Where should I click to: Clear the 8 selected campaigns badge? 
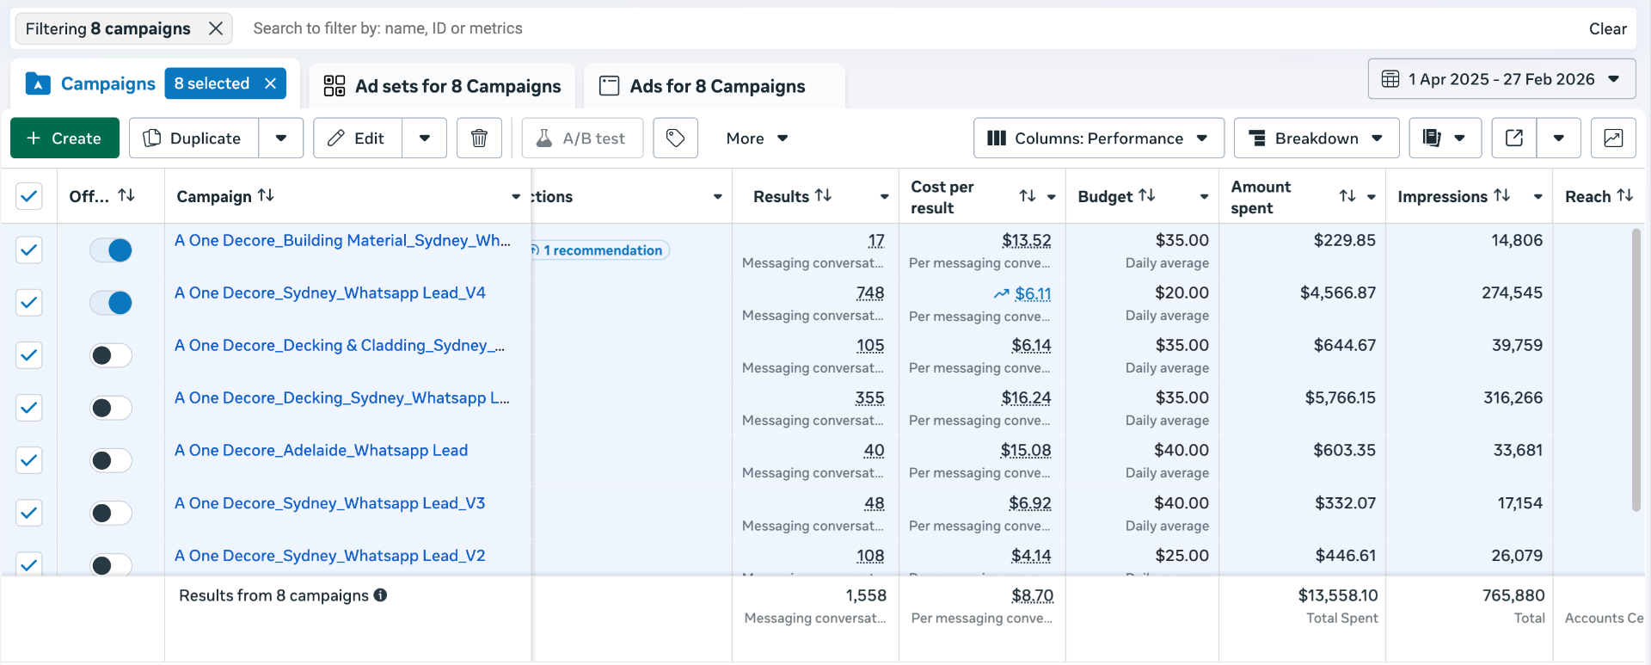coord(270,83)
